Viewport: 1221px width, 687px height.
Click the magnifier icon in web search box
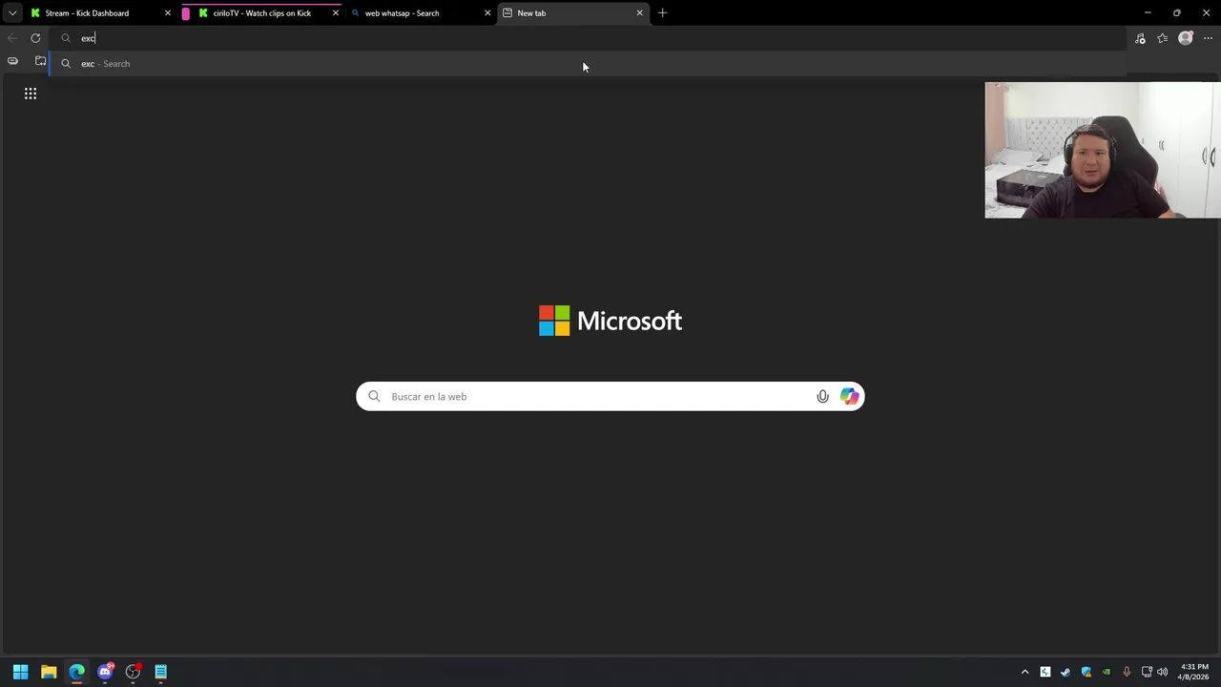click(374, 396)
